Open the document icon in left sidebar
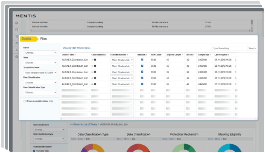The height and width of the screenshot is (153, 265). 16,30
